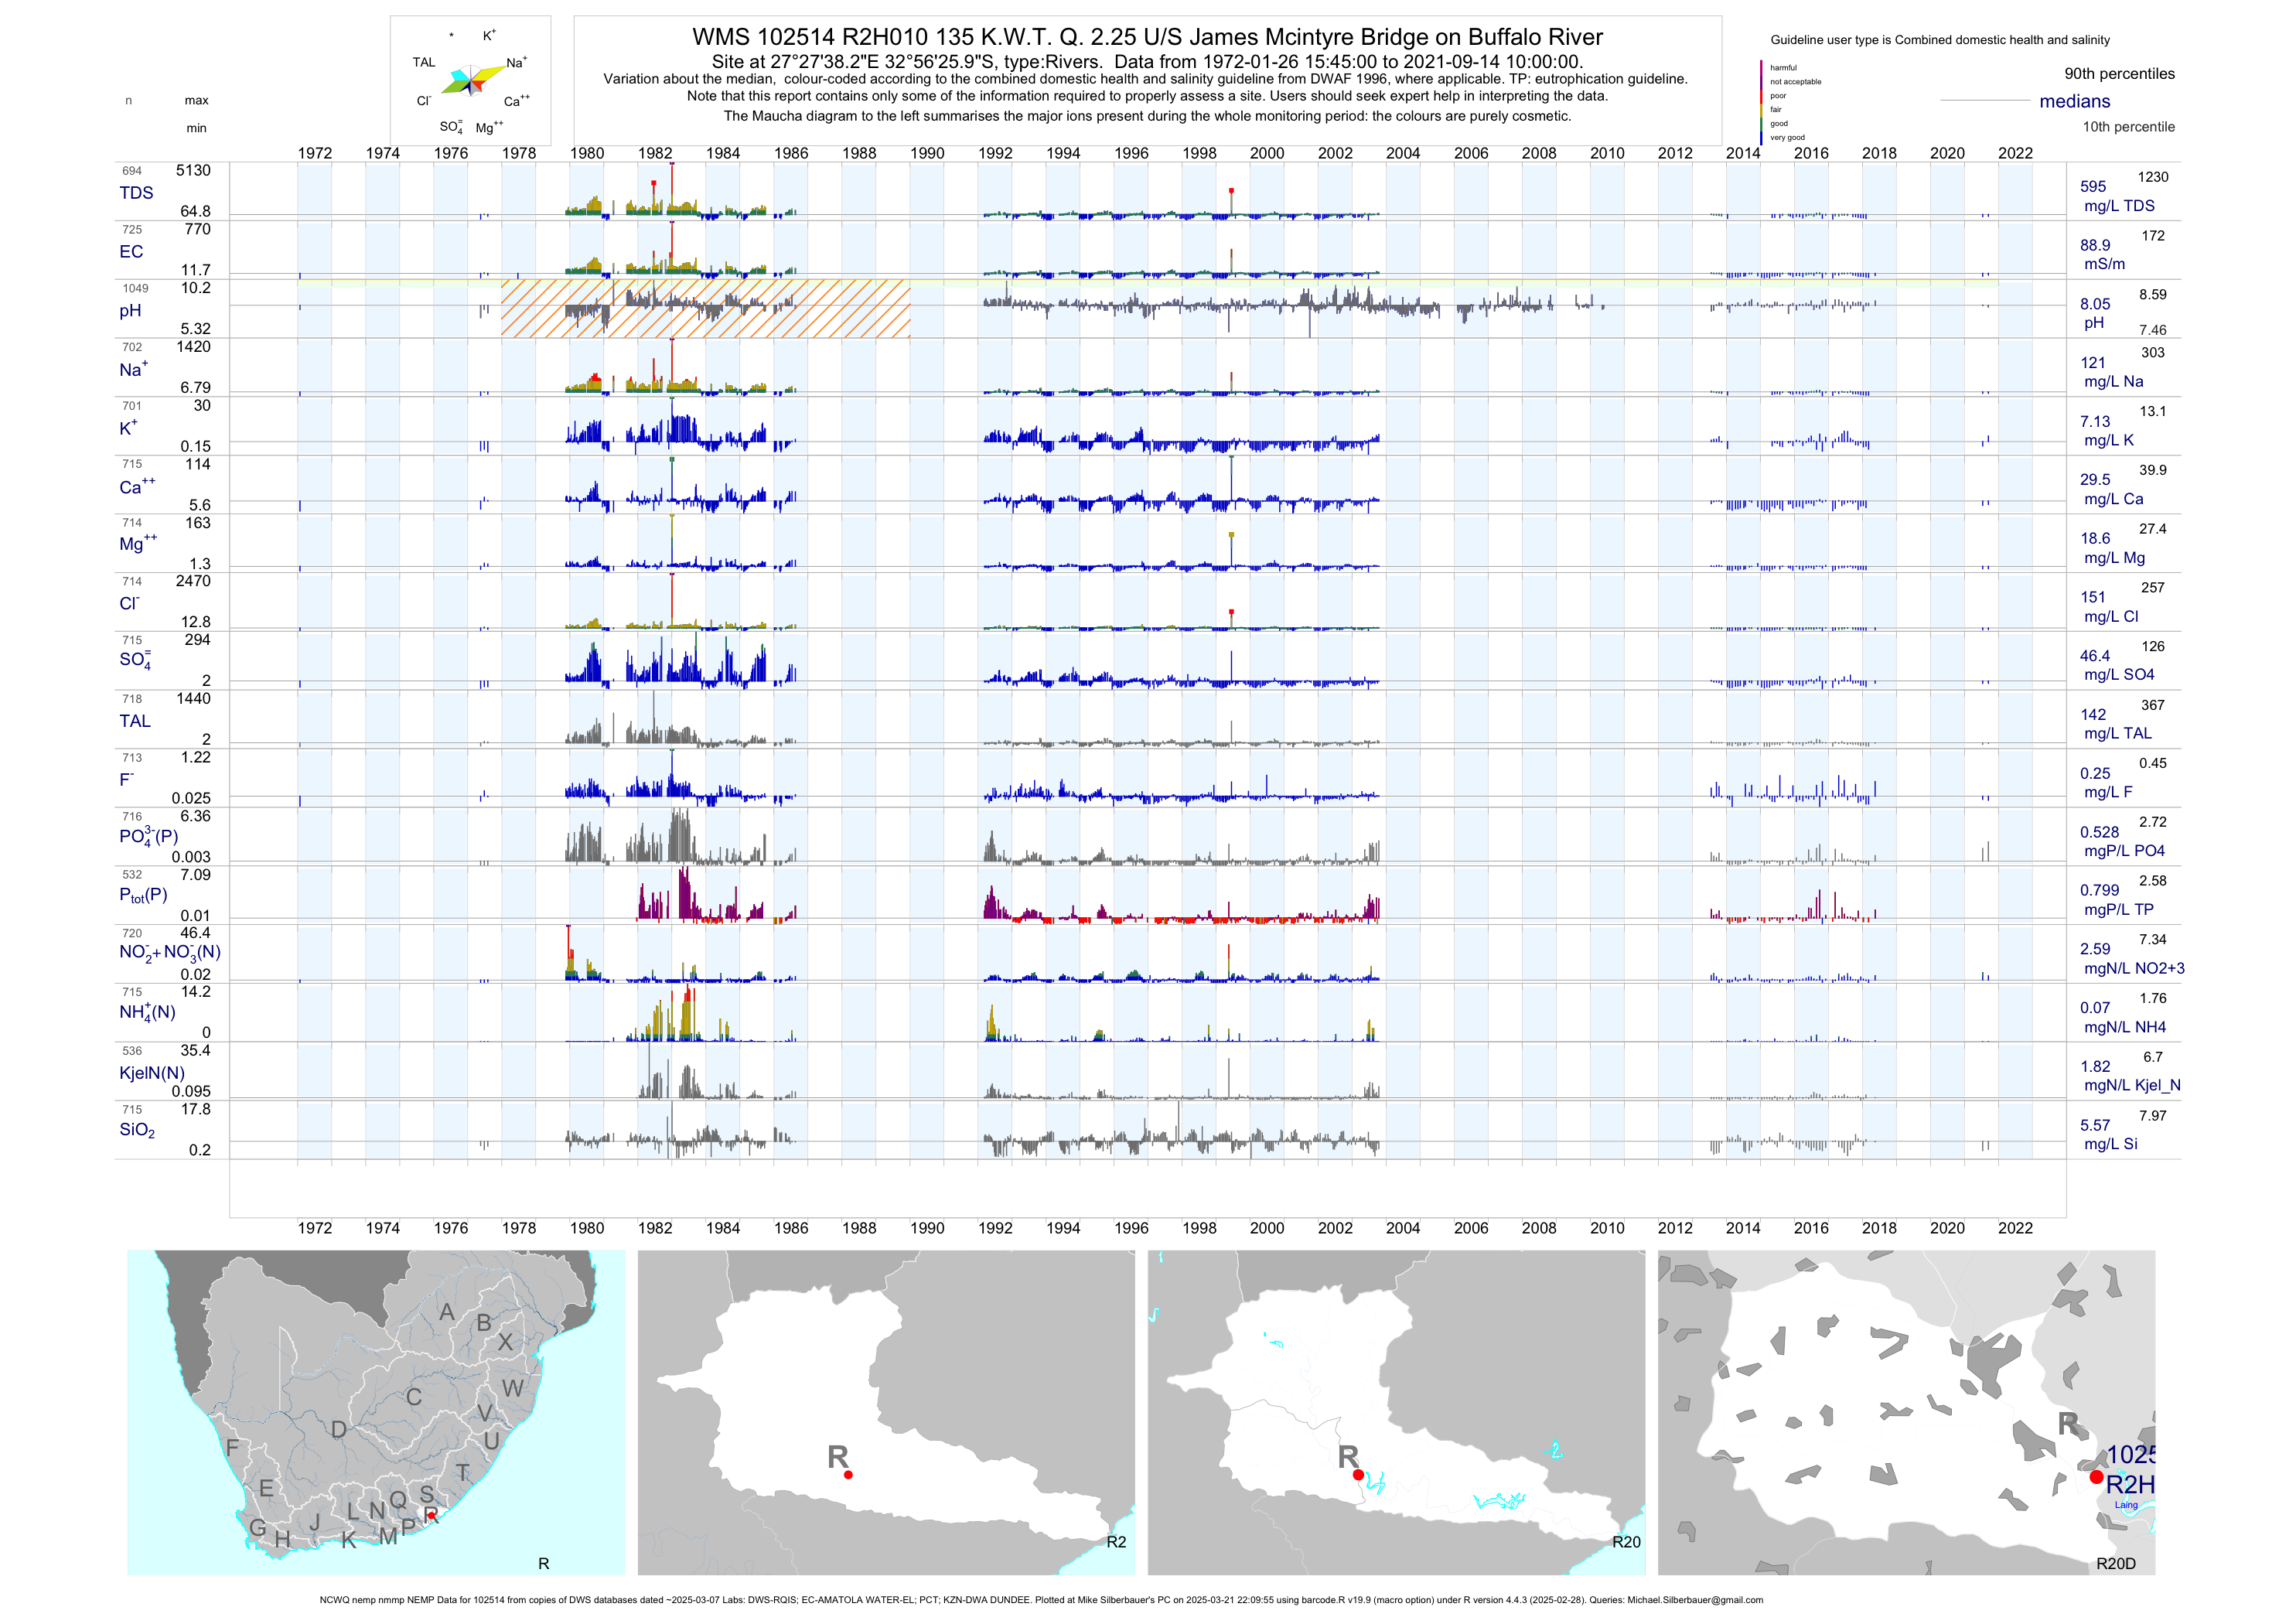
Task: Click the 'medians' legend label
Action: (x=2075, y=101)
